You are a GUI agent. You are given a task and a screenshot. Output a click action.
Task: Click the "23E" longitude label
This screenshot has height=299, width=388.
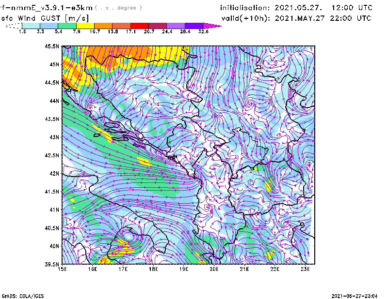305,269
